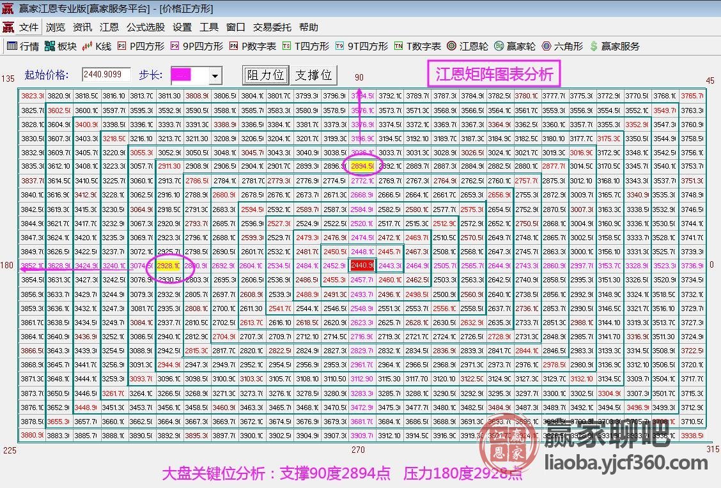
Task: Select the top-right corner cell 3765.7
Action: click(x=692, y=96)
